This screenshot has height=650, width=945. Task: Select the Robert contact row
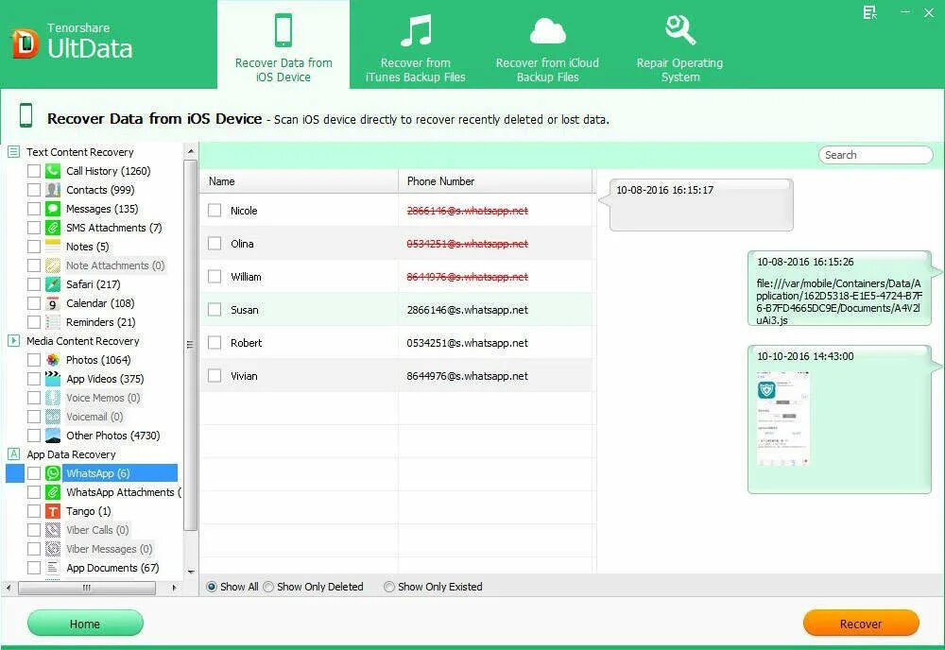pyautogui.click(x=396, y=343)
